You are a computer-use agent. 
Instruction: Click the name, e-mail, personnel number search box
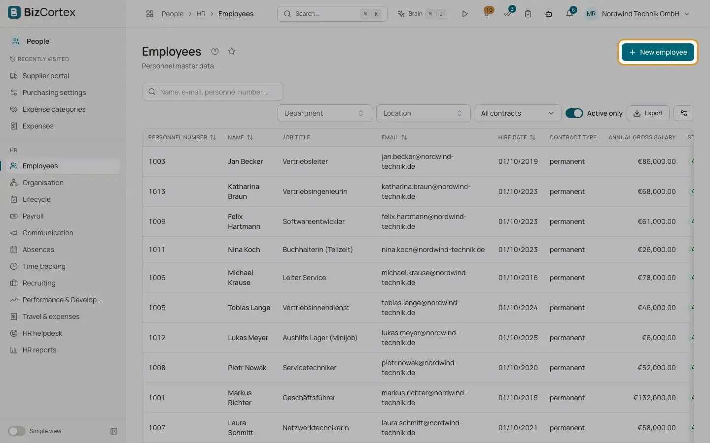click(x=213, y=92)
